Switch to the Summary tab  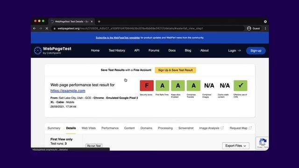tap(54, 128)
